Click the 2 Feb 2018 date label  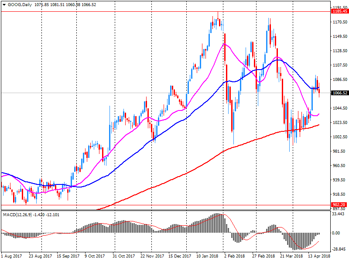click(x=235, y=256)
